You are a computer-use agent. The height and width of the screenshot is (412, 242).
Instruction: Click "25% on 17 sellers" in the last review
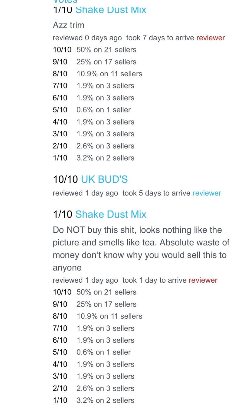tap(106, 304)
